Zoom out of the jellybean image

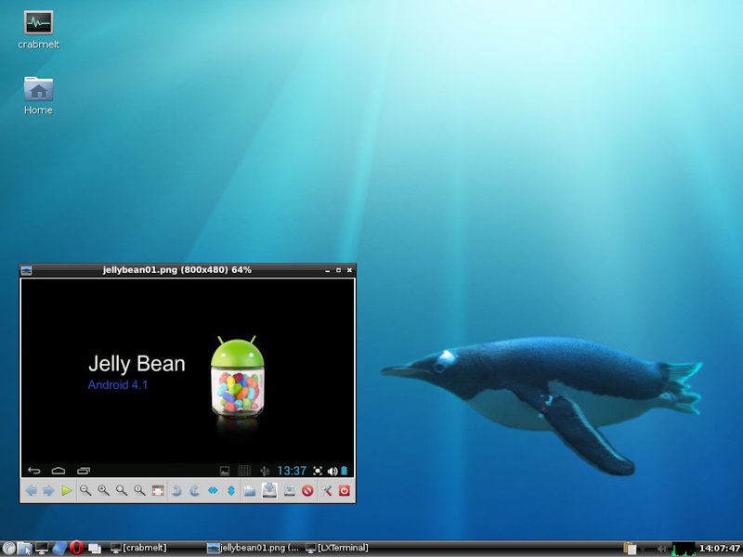tap(85, 490)
